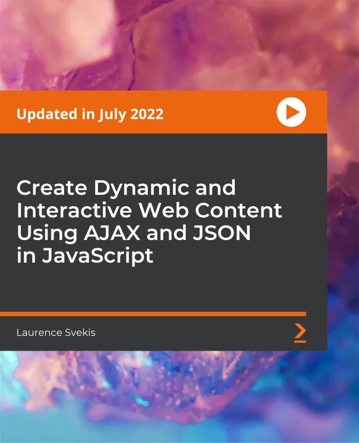Click the title line 'in JavaScript'

(85, 256)
